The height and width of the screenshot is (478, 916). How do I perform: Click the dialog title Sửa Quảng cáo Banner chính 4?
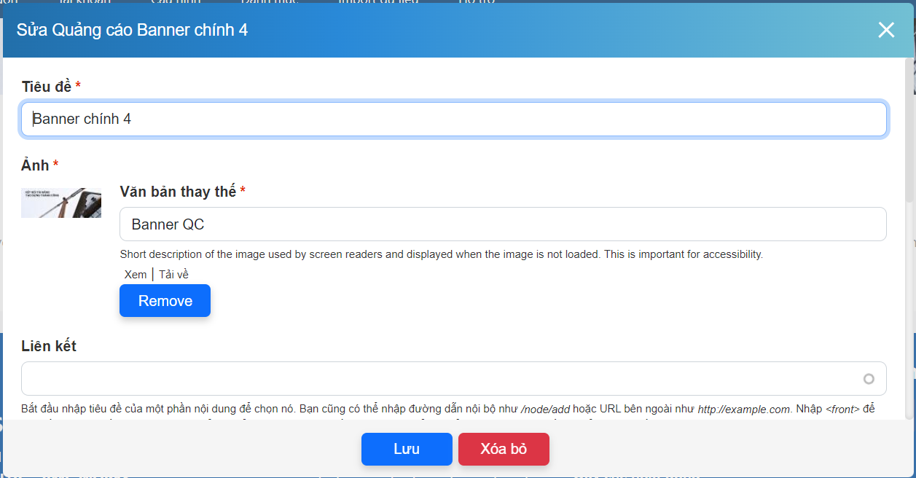(x=132, y=31)
